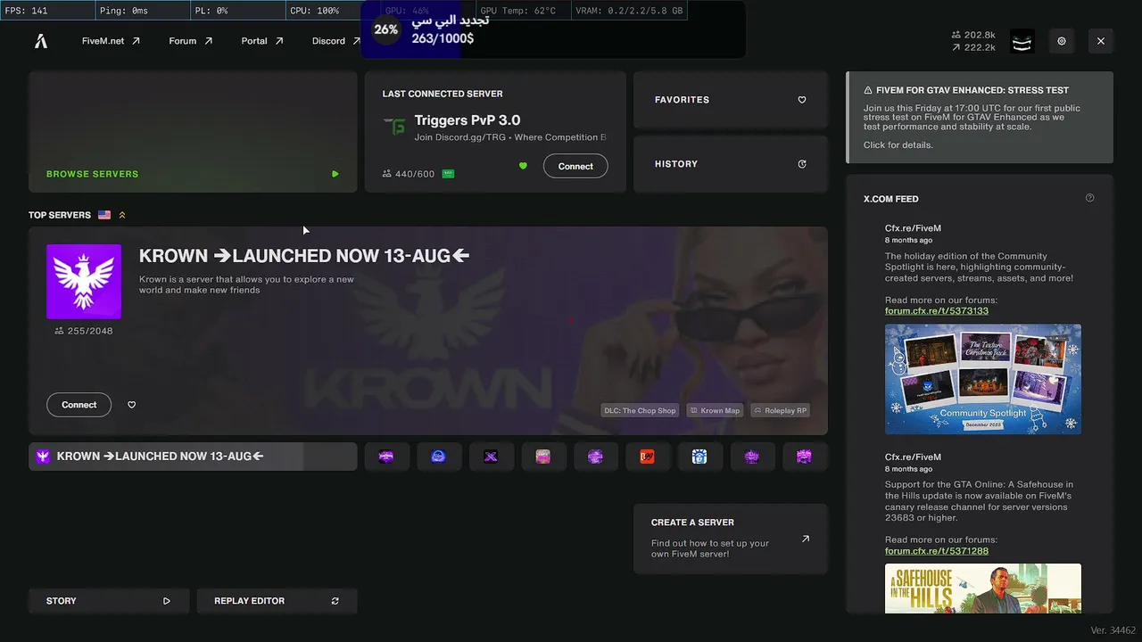
Task: Click the 255/2048 player count
Action: pos(84,331)
